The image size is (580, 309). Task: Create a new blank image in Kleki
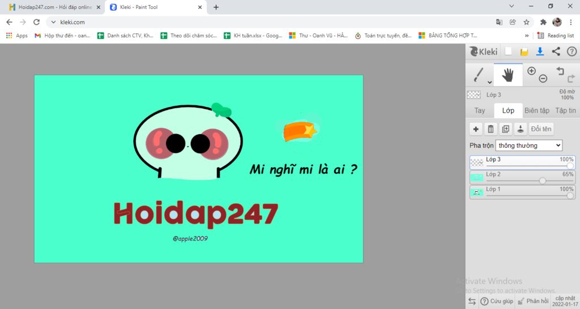[x=508, y=51]
